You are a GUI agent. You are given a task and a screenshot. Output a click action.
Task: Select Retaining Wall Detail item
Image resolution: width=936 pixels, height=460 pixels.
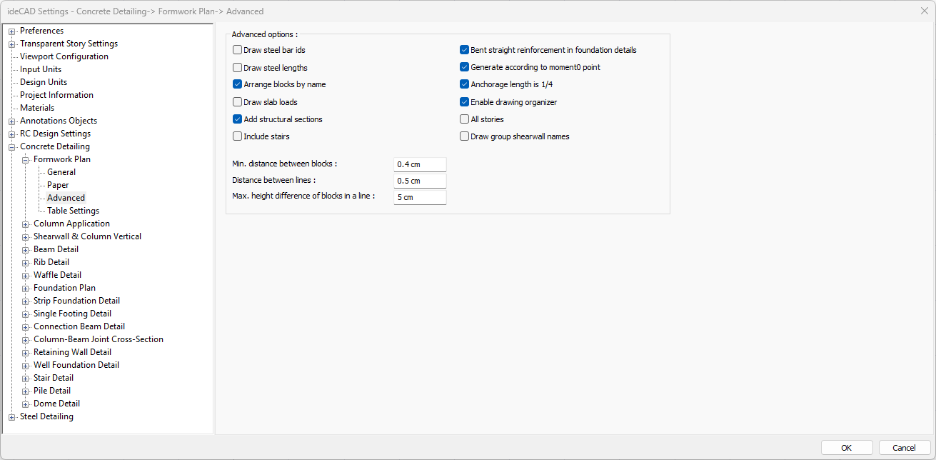tap(72, 352)
